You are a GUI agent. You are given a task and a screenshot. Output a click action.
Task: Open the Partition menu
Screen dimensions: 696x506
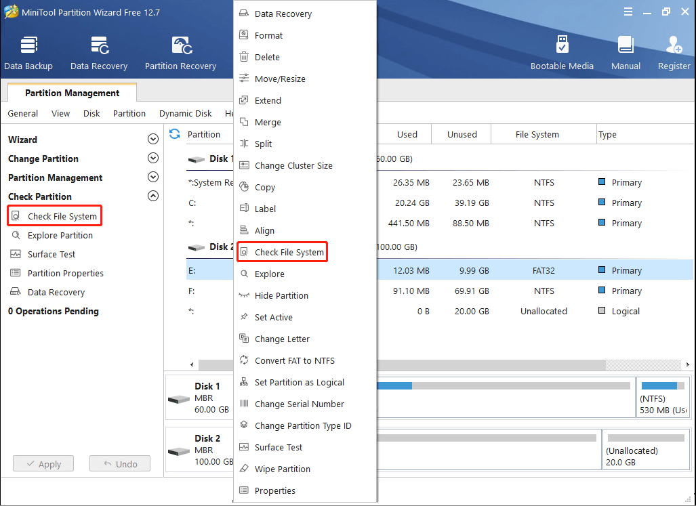tap(129, 114)
